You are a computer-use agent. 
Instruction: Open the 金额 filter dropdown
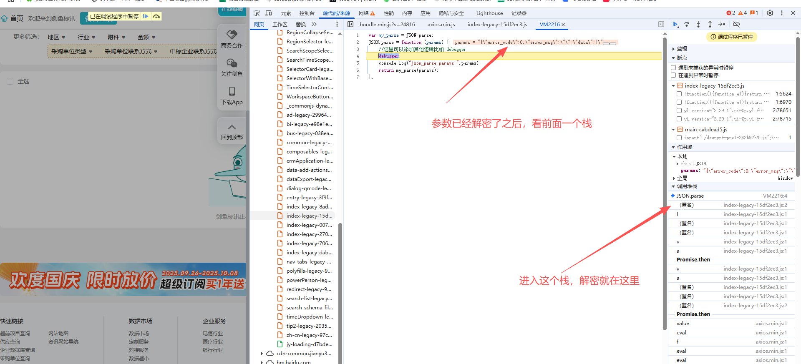click(146, 37)
